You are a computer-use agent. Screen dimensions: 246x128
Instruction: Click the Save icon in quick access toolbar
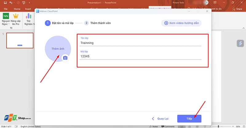coord(5,3)
